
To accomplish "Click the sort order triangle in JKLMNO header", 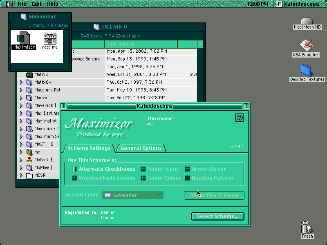I will tap(200, 44).
